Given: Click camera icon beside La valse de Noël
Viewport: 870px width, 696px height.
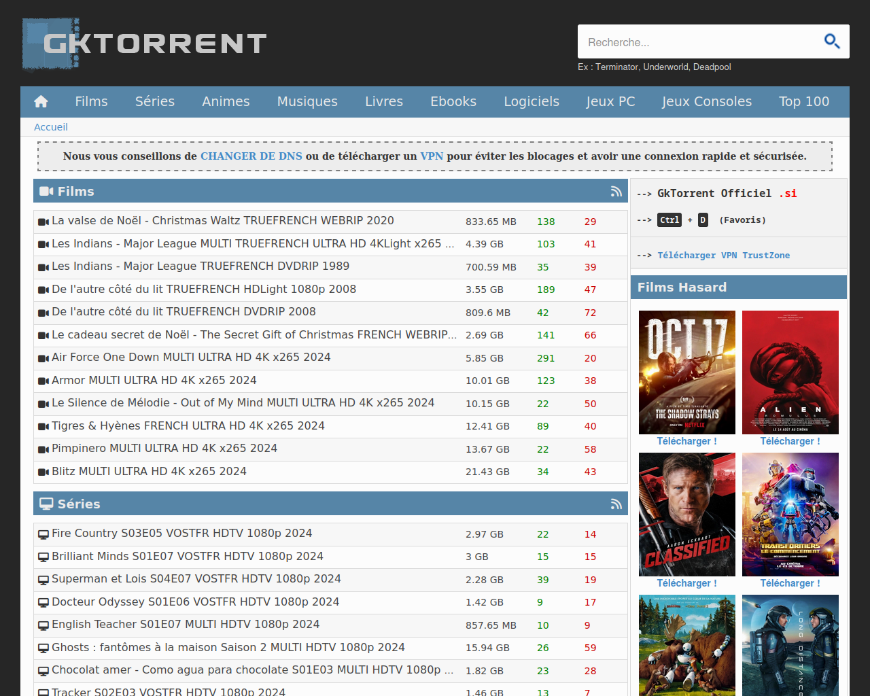Looking at the screenshot, I should click(x=43, y=222).
